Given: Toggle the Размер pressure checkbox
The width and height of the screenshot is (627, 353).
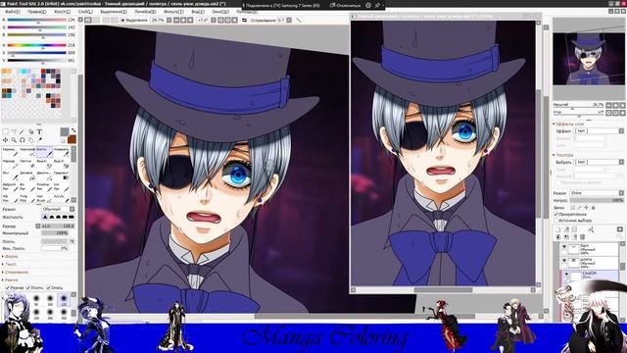Looking at the screenshot, I should pyautogui.click(x=8, y=287).
